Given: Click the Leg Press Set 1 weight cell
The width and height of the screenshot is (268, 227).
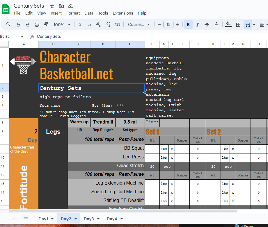Looking at the screenshot, I should point(152,158).
